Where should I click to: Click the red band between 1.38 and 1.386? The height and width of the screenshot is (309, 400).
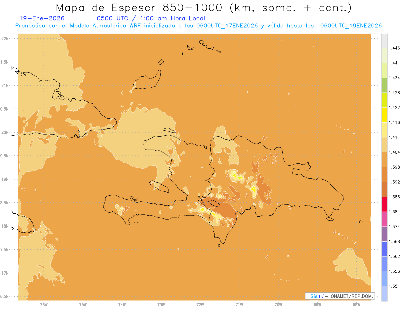pos(384,204)
